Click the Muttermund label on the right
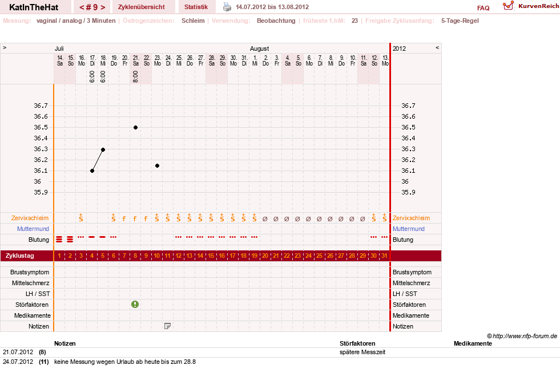The image size is (560, 377). [409, 229]
